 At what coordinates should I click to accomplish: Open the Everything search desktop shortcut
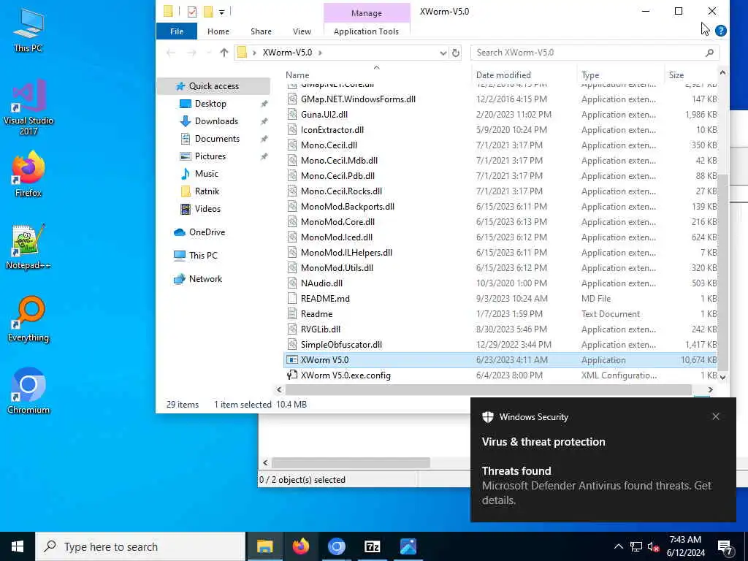point(28,319)
